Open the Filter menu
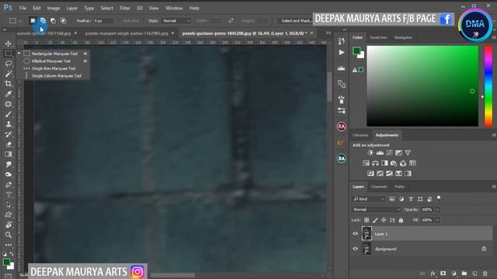Screen dimensions: 497x279 124,9
